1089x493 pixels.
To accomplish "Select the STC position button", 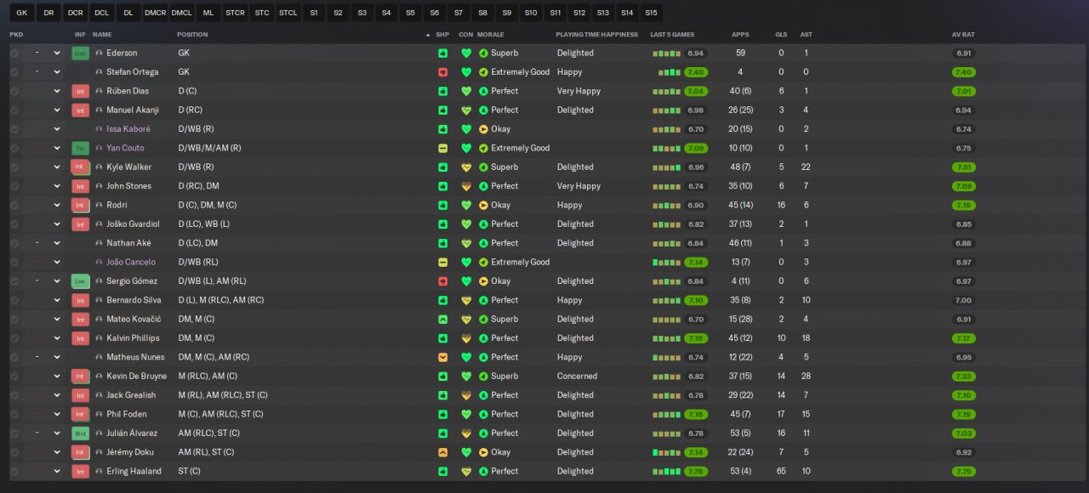I will point(261,13).
